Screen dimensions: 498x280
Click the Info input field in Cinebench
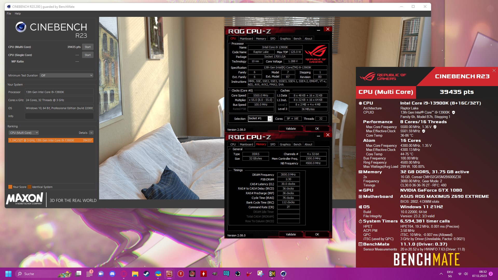click(x=59, y=116)
